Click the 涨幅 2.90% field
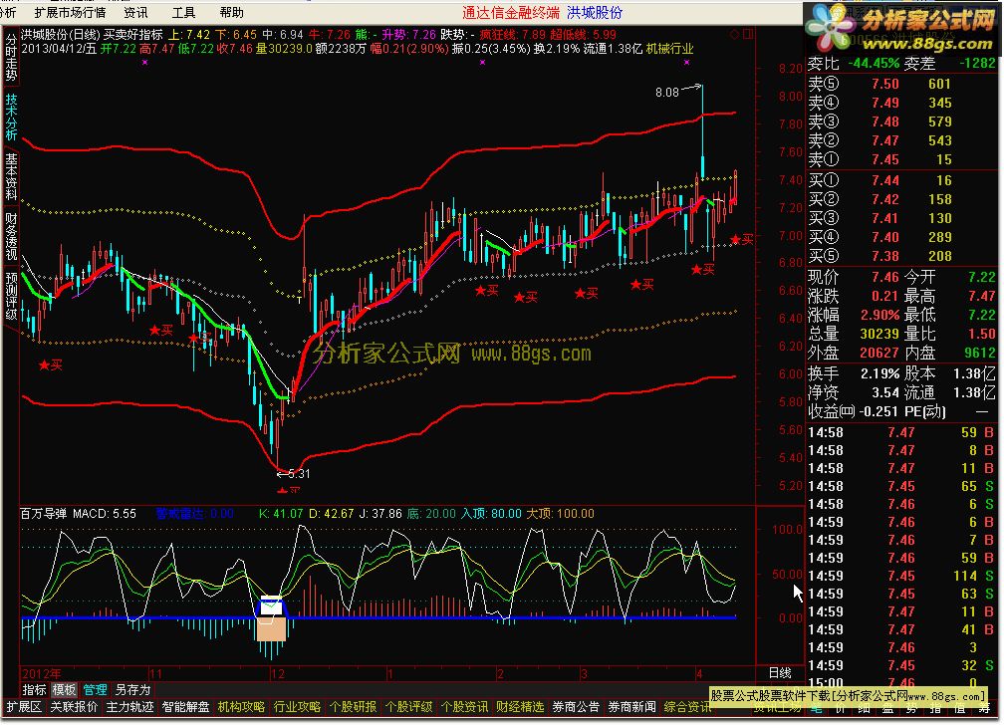 (x=855, y=315)
